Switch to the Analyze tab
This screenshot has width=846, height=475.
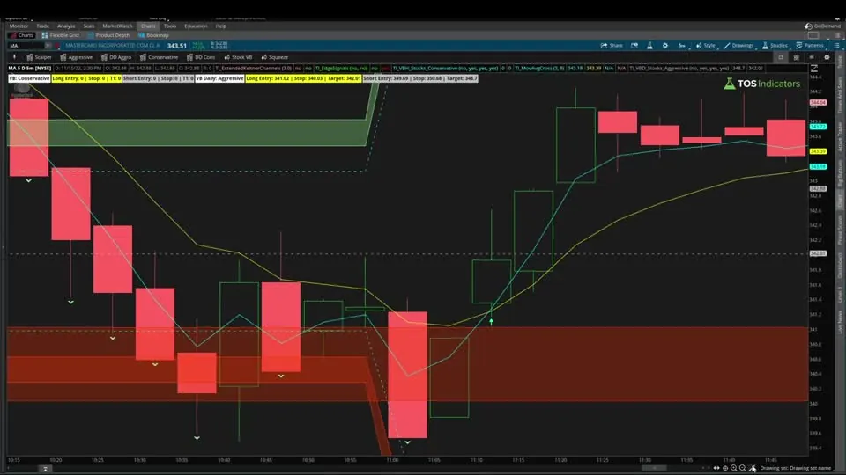click(66, 26)
